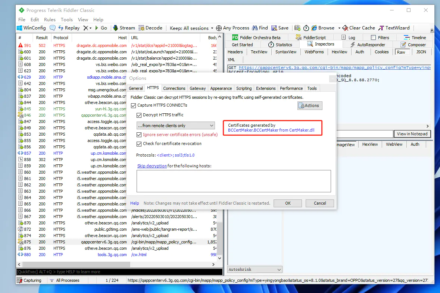Cancel the Options dialog
This screenshot has height=293, width=440.
pyautogui.click(x=319, y=203)
